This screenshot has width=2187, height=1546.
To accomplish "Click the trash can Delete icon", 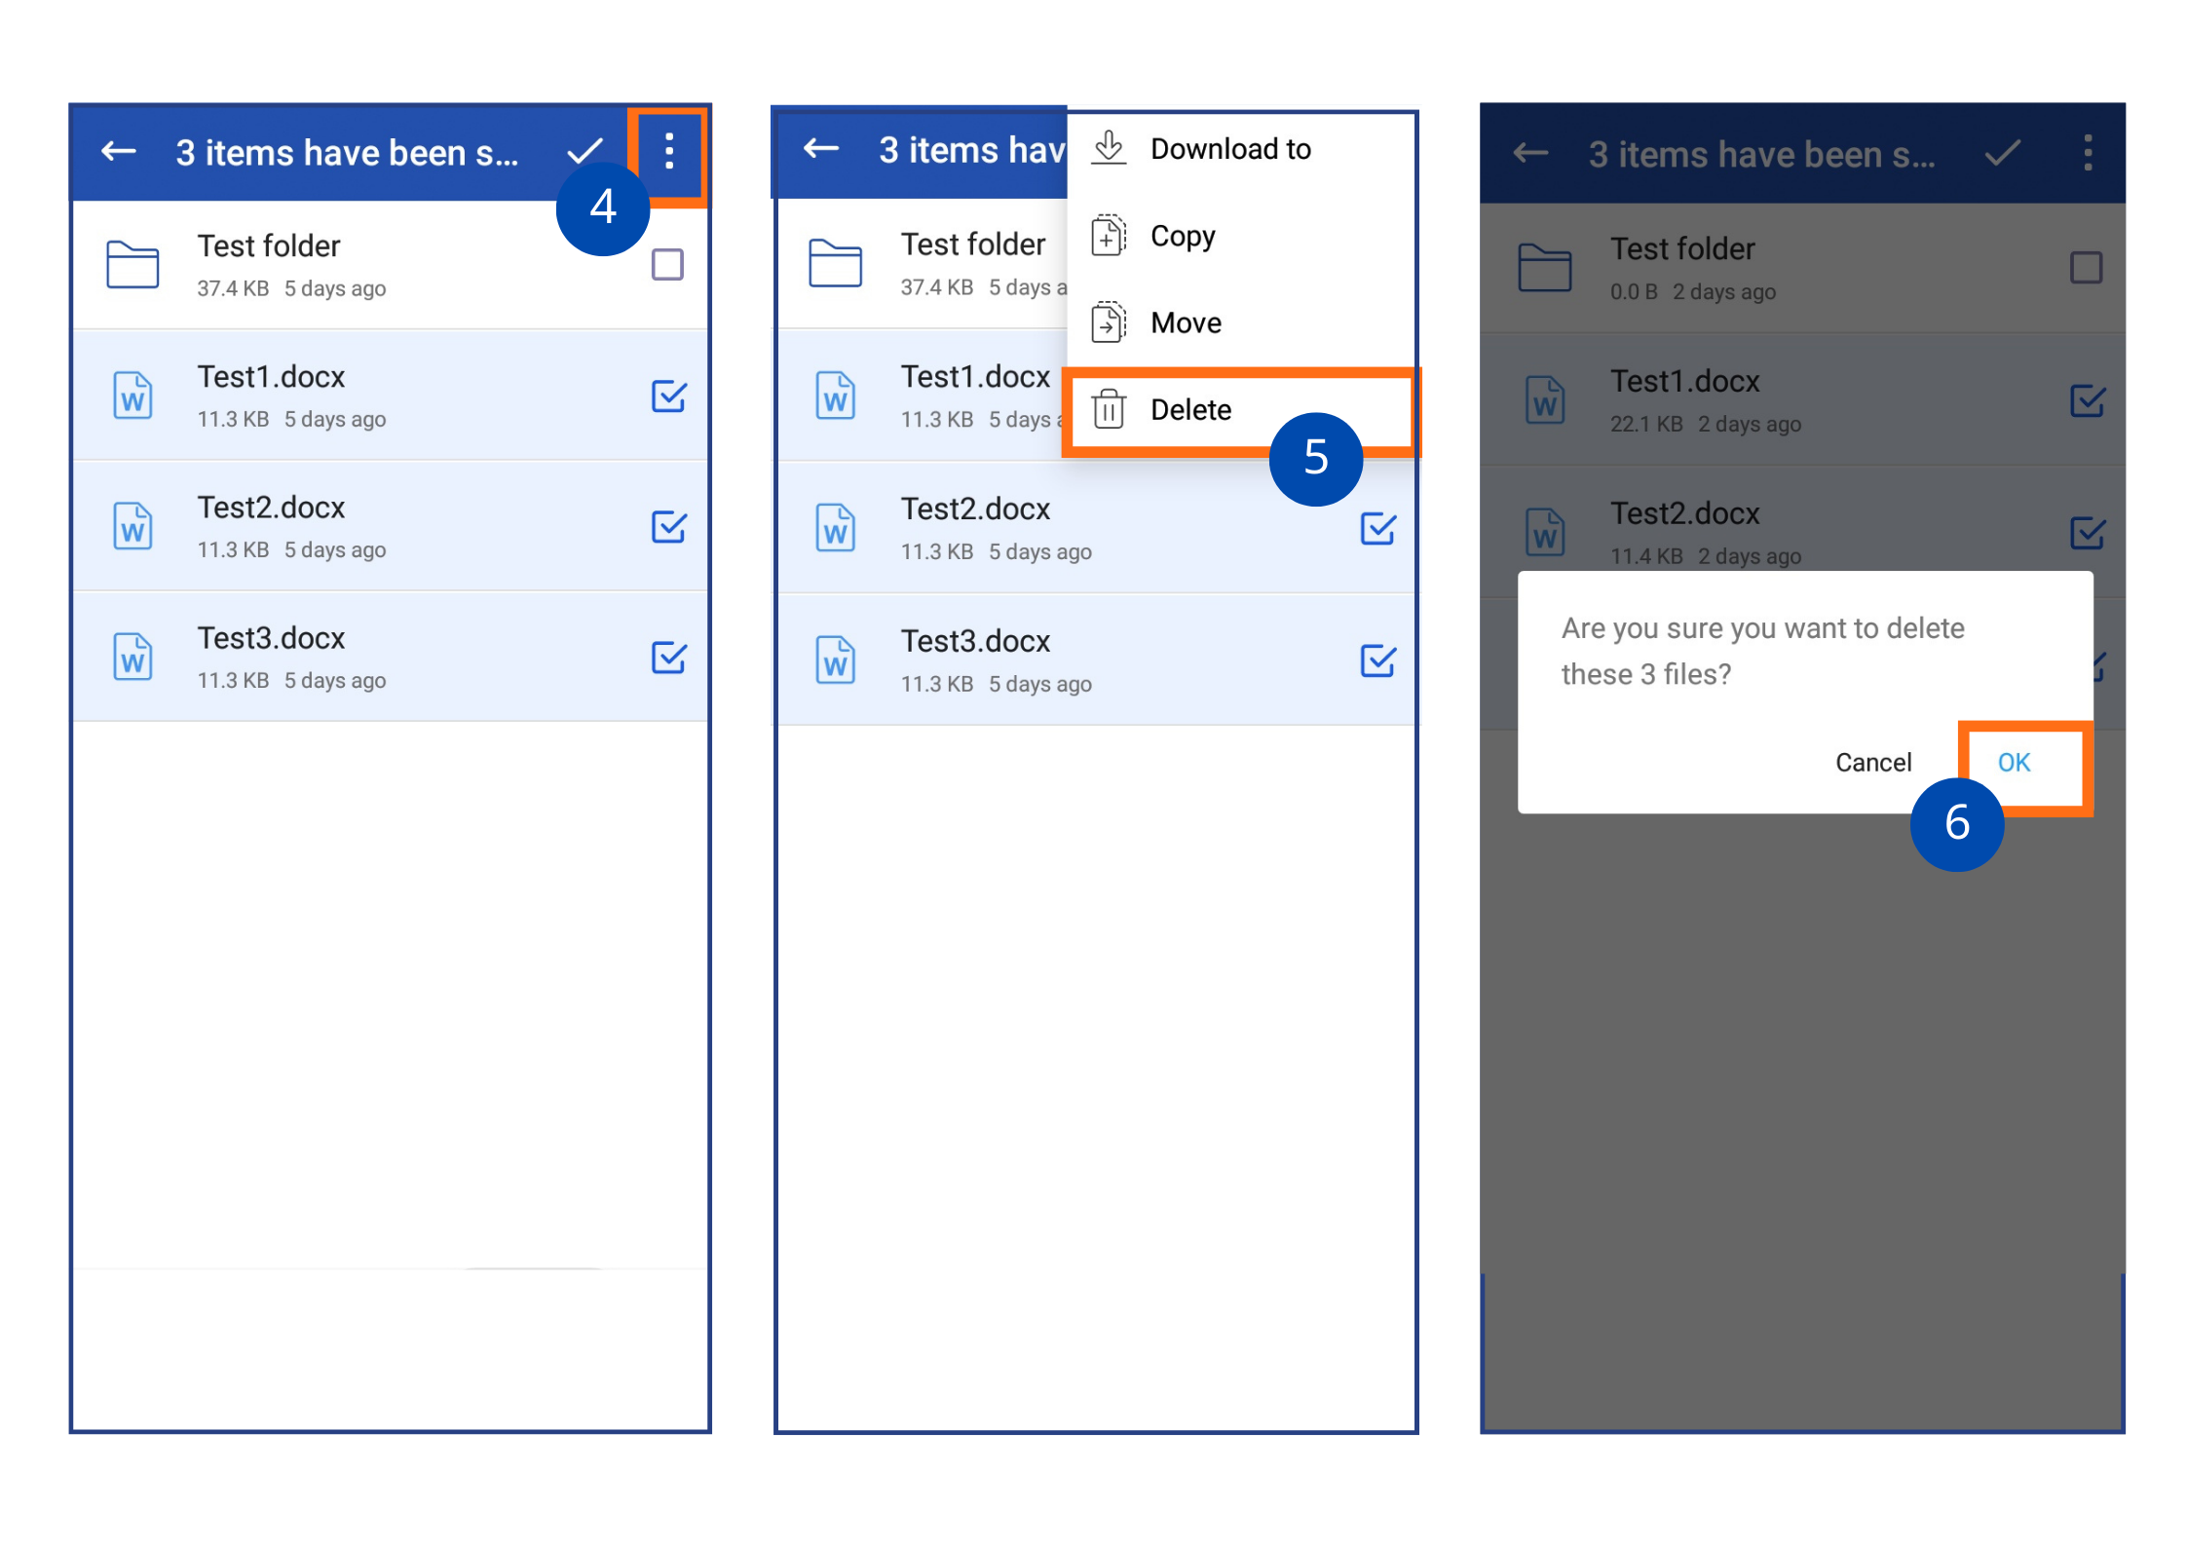I will 1109,409.
